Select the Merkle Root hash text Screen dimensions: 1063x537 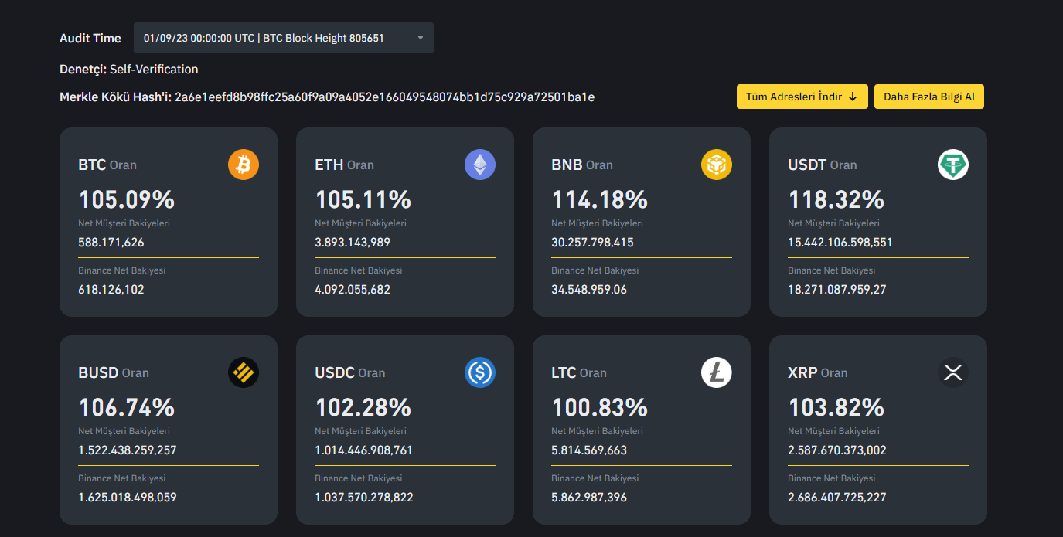[383, 98]
